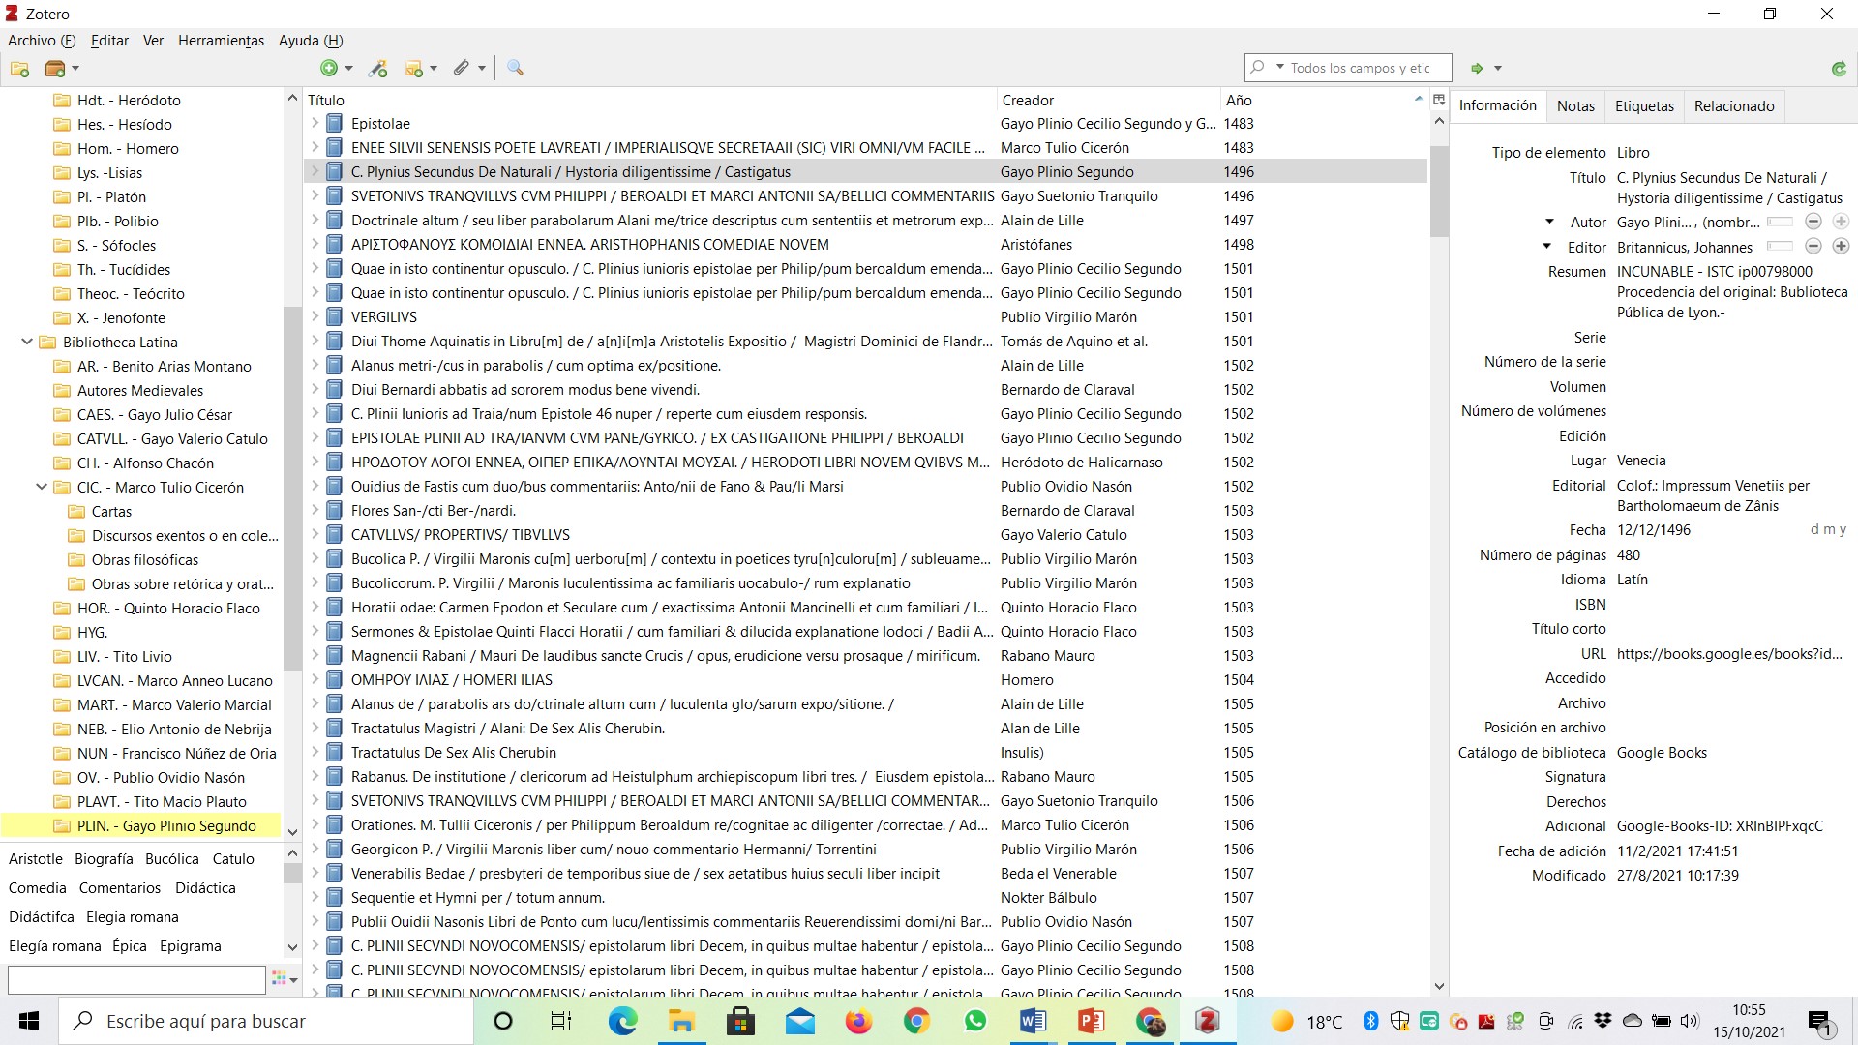Open the column picker icon
This screenshot has width=1858, height=1045.
pos(1438,100)
